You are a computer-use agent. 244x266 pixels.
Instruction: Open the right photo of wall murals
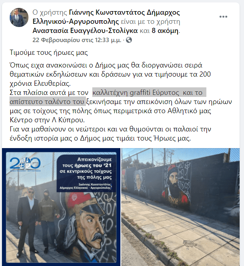[x=180, y=207]
